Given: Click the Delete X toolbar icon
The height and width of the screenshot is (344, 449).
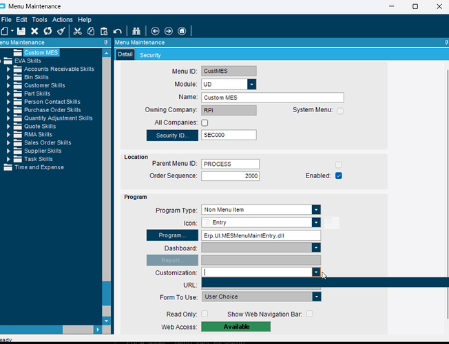Looking at the screenshot, I should tap(34, 31).
